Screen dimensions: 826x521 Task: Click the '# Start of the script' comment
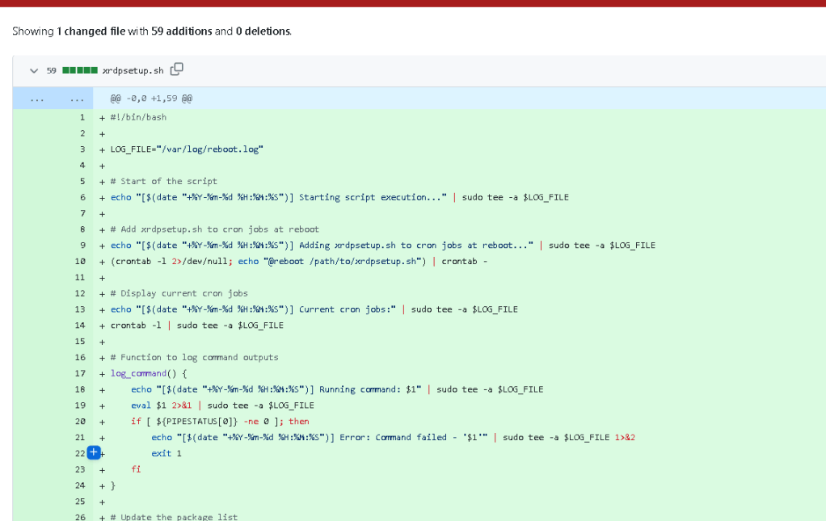[164, 182]
